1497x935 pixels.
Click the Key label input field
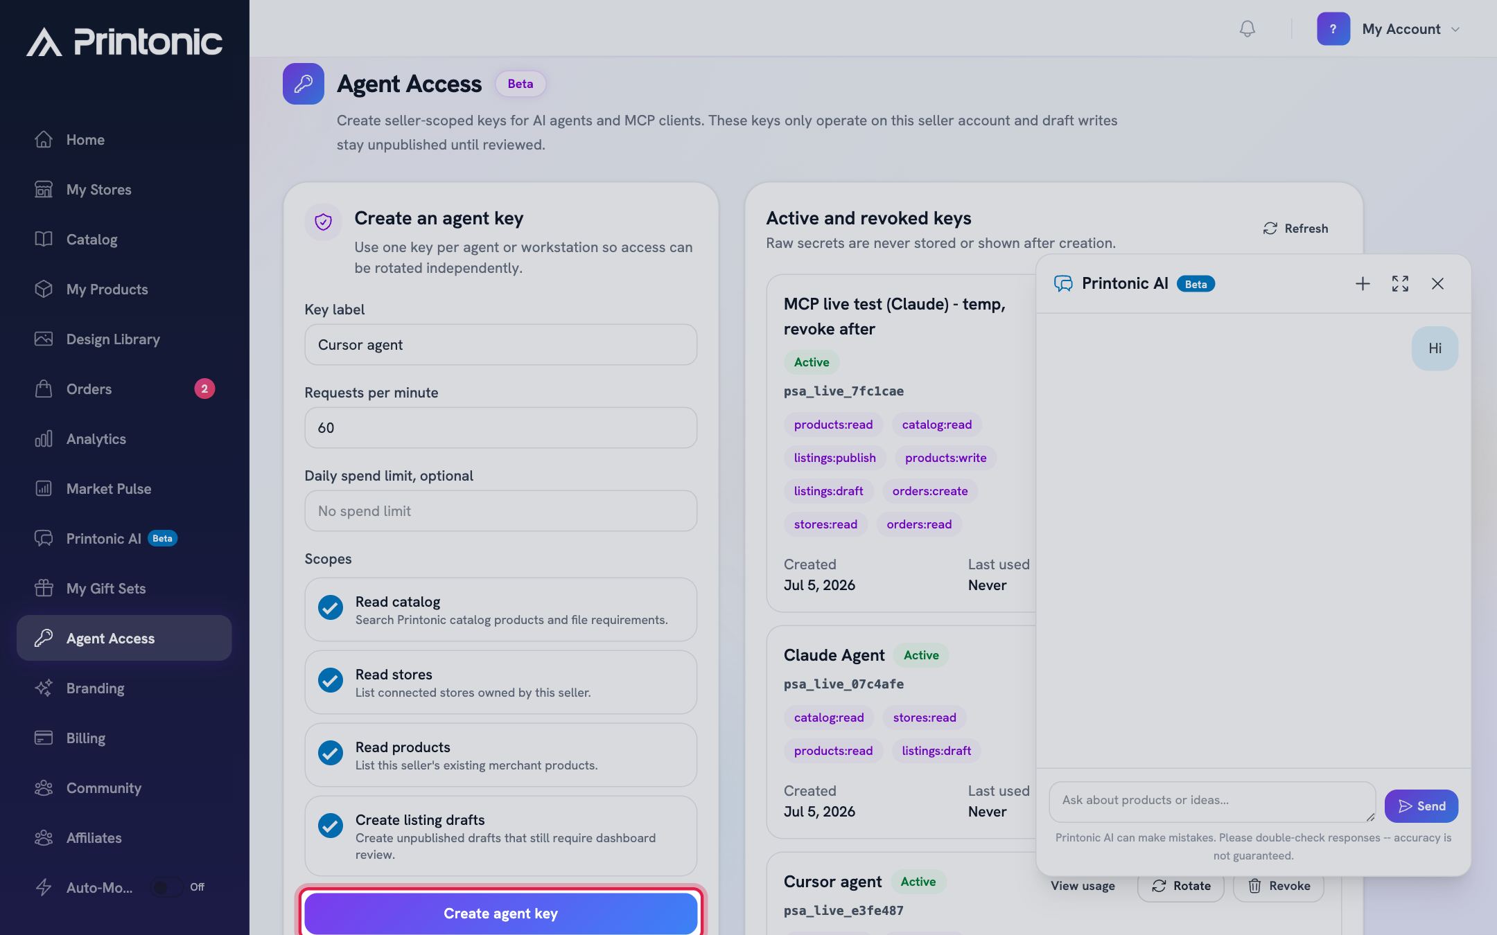500,344
